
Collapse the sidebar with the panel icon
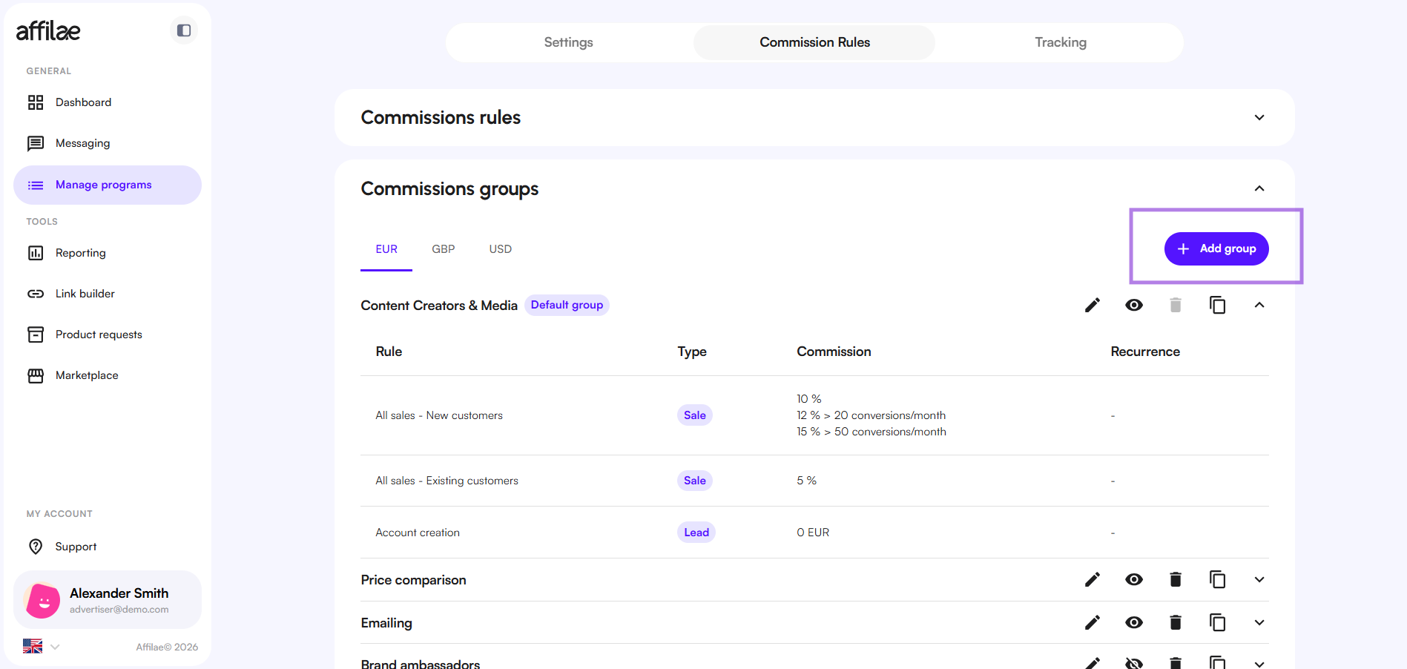tap(184, 30)
